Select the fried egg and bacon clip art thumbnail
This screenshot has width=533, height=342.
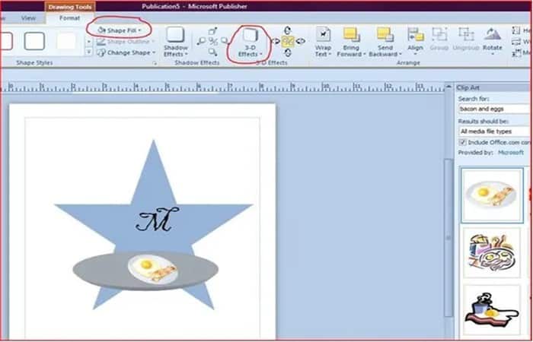(492, 195)
